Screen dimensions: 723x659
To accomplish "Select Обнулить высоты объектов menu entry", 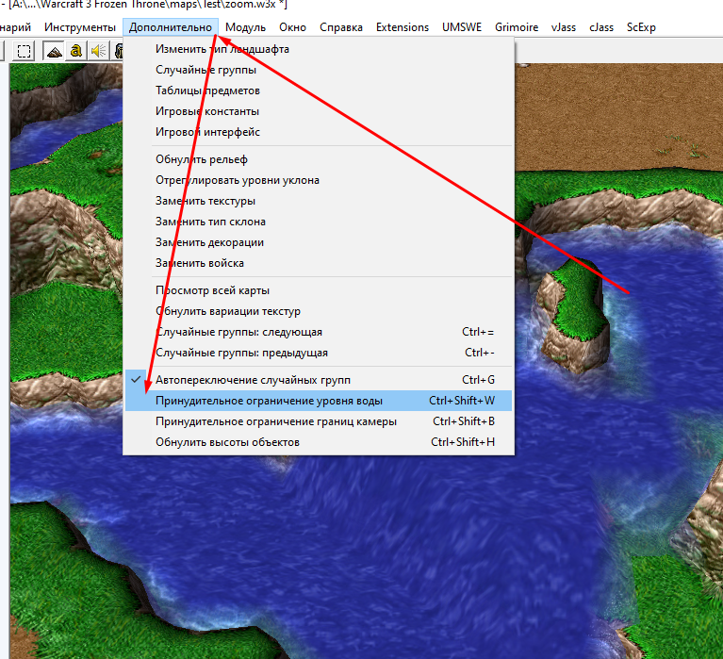I will [319, 442].
